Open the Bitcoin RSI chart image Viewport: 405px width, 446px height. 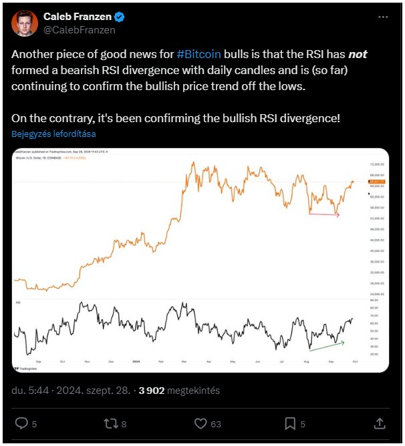(x=200, y=260)
